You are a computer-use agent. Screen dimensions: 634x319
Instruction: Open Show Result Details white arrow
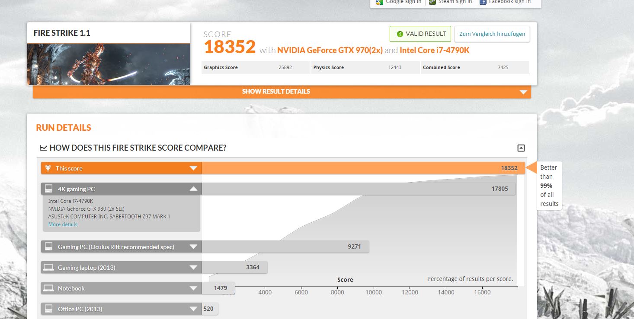(x=523, y=92)
